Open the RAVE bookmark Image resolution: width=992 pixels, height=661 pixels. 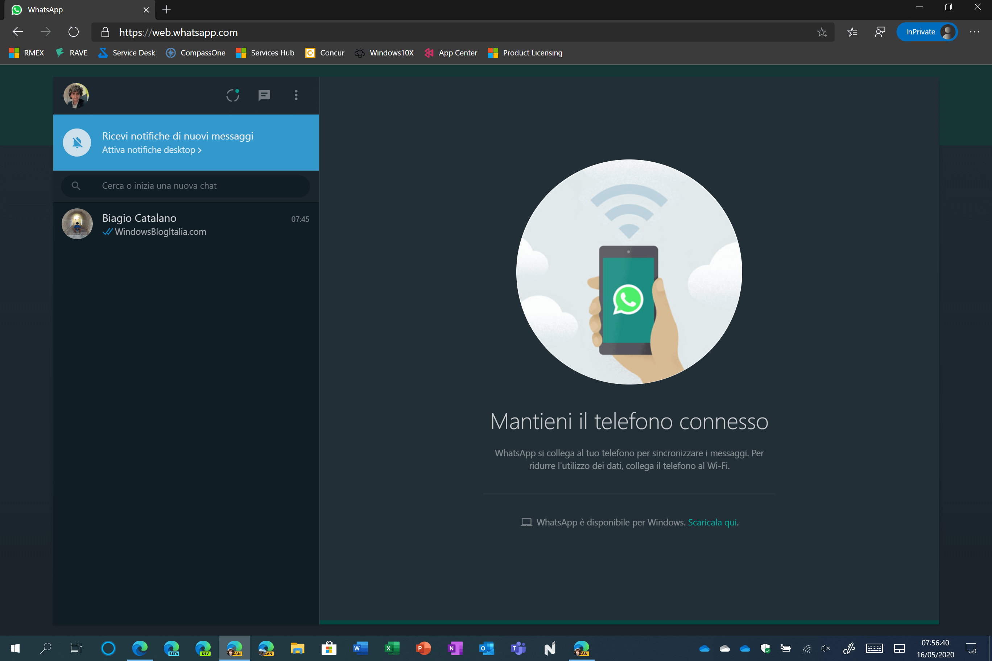[71, 53]
